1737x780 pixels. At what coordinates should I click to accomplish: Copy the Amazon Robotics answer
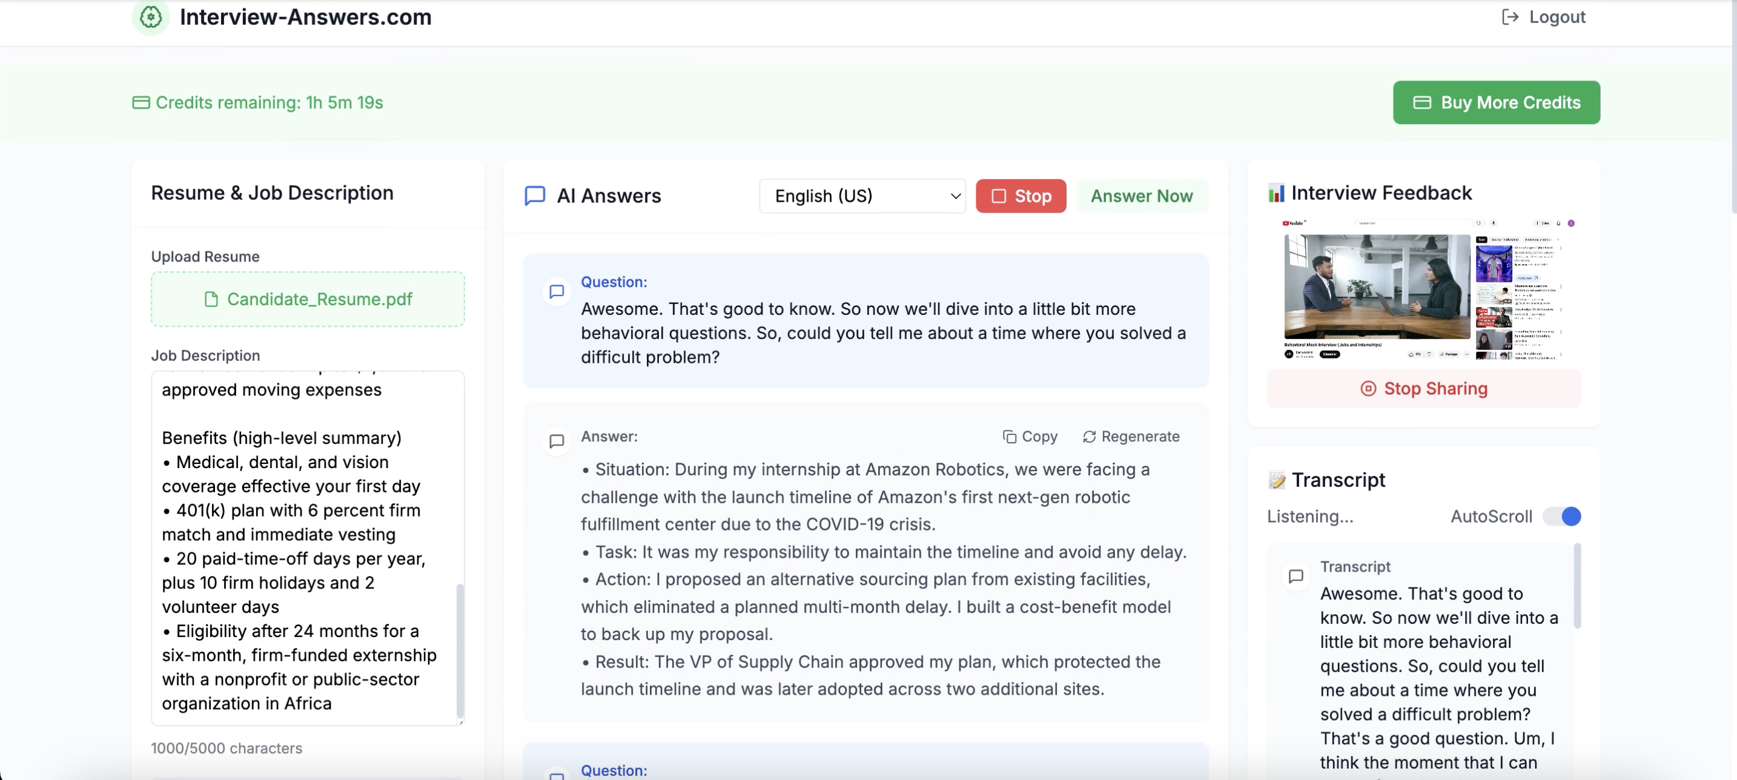[x=1030, y=436]
